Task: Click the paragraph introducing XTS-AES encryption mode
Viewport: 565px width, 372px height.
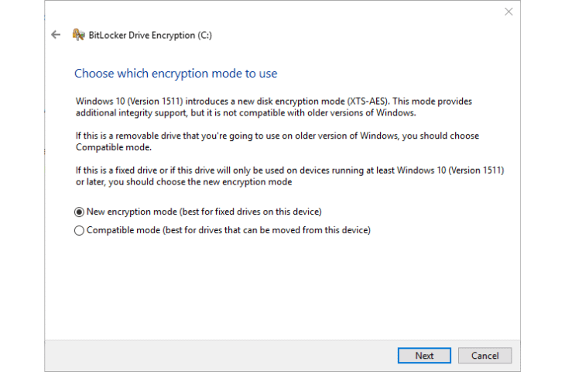Action: click(274, 107)
